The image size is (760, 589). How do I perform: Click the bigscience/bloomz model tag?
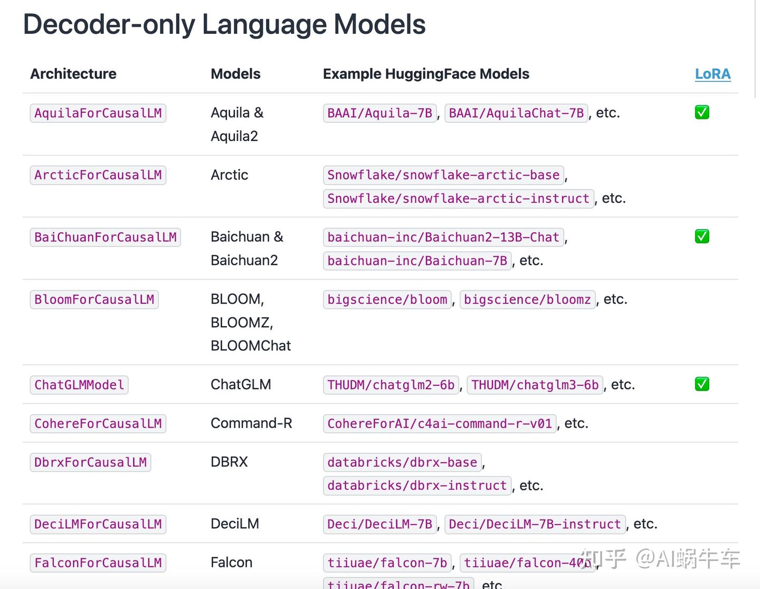pyautogui.click(x=527, y=299)
